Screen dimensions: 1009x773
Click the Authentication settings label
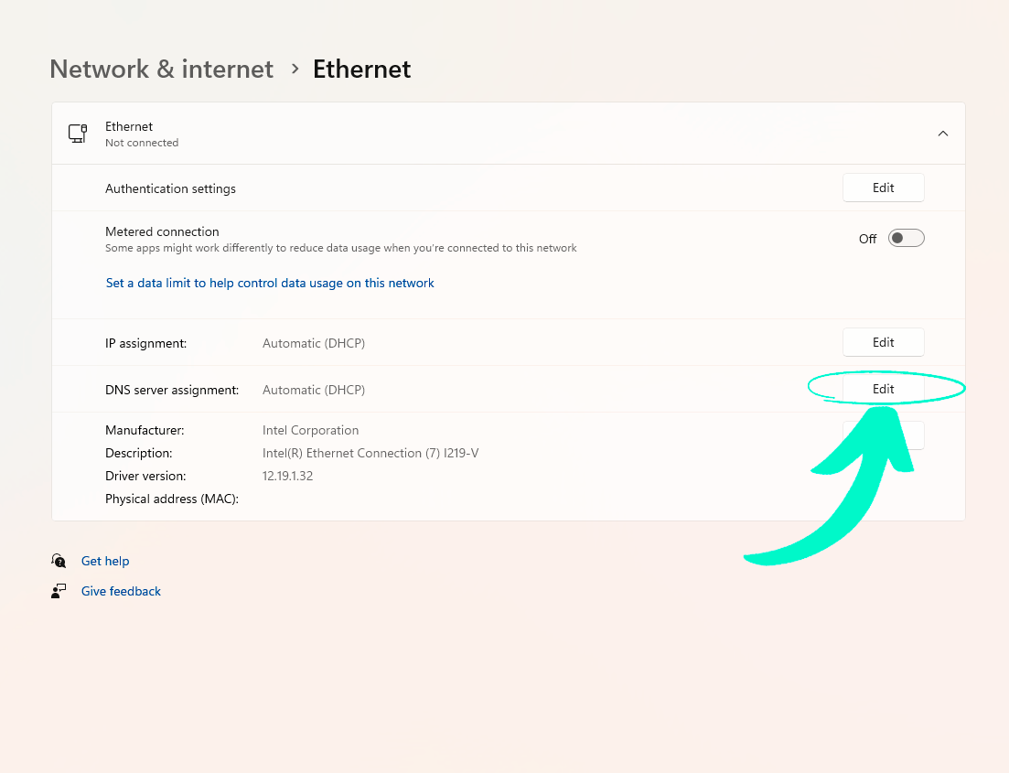[x=170, y=188]
